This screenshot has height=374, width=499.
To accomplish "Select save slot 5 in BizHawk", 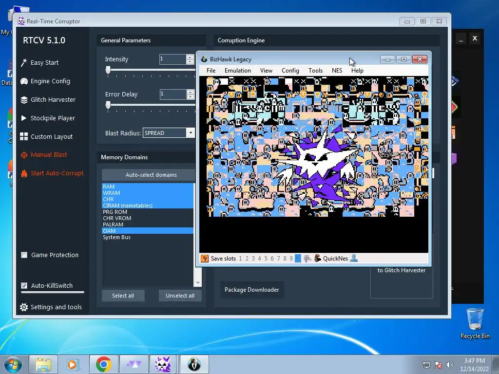I will (266, 259).
